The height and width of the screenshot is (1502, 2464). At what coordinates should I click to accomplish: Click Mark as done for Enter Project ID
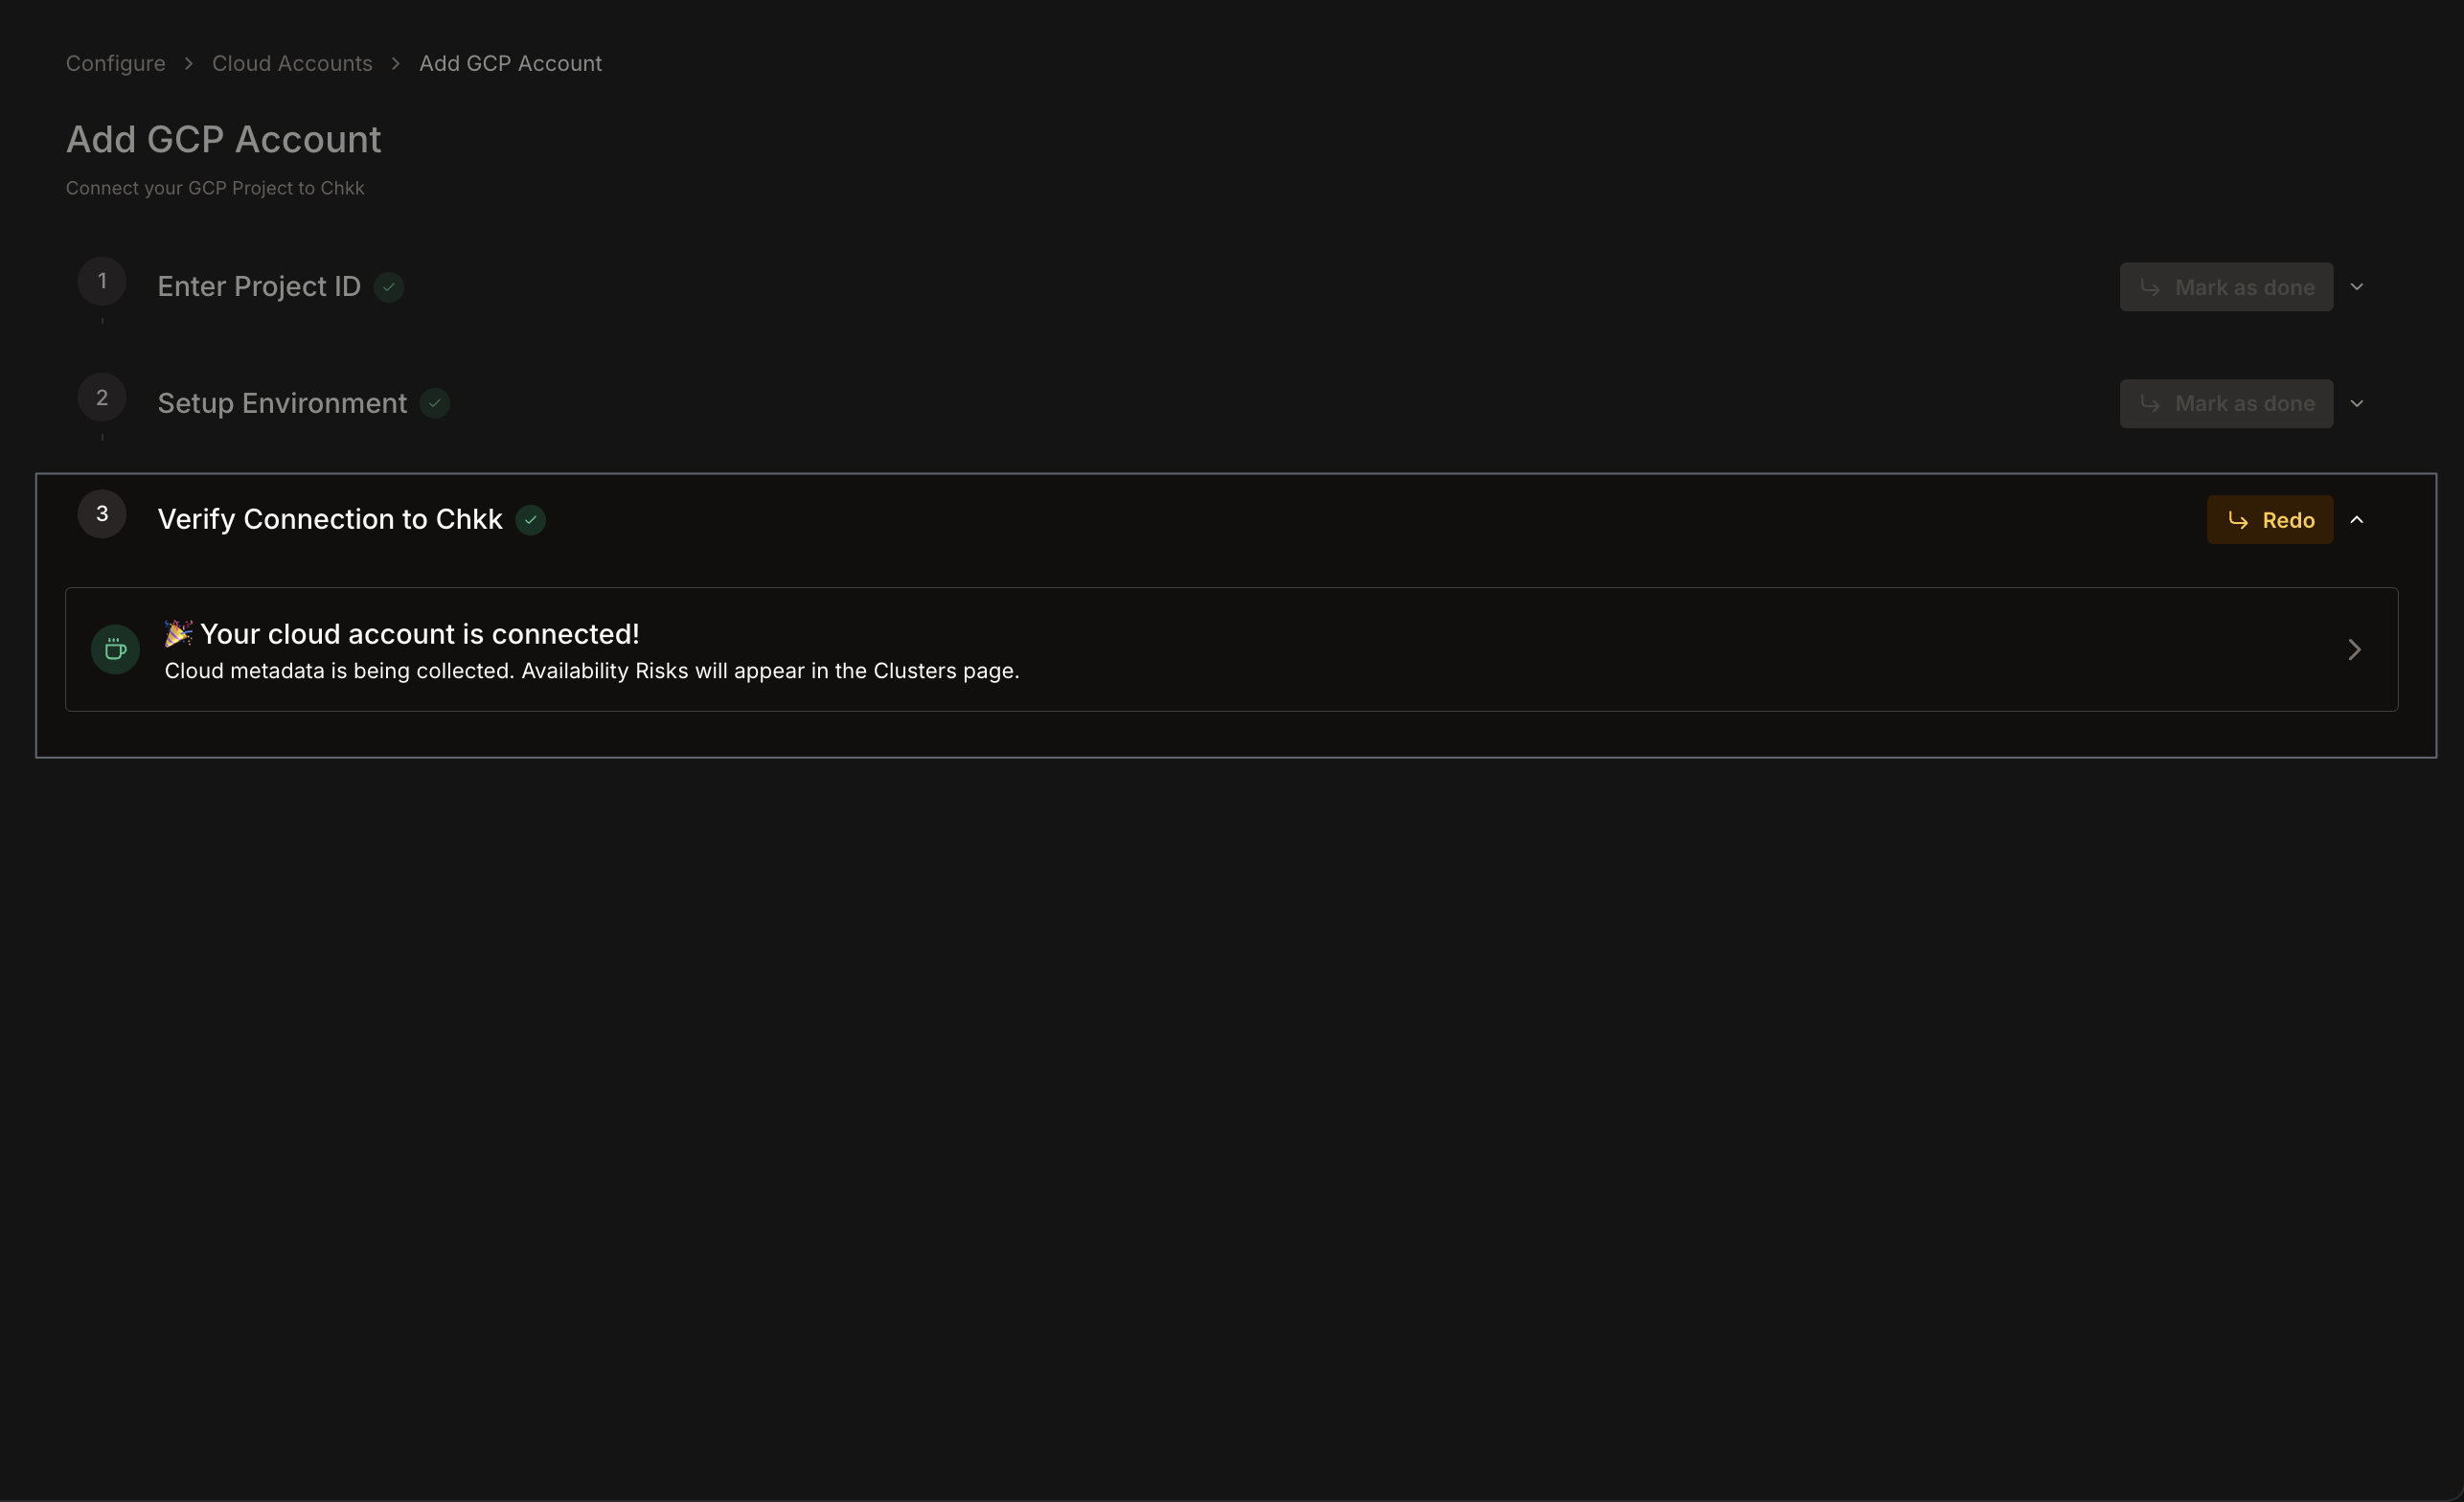tap(2225, 287)
